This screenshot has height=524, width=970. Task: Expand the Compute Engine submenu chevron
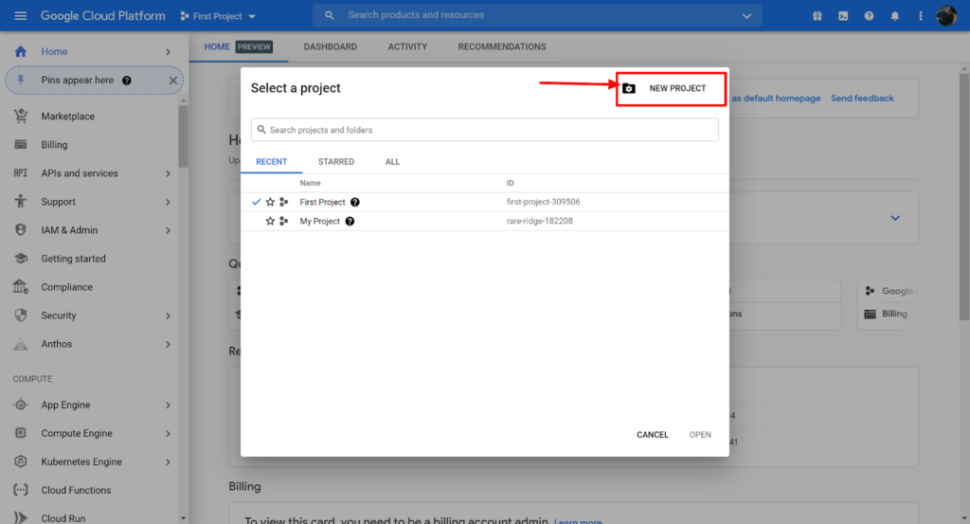(x=168, y=434)
